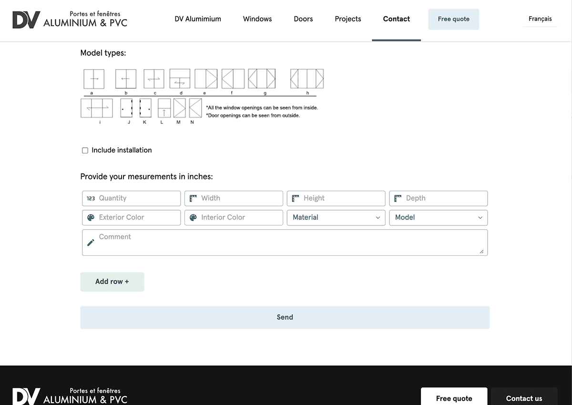Click the "Model types:" heading text

pyautogui.click(x=103, y=53)
